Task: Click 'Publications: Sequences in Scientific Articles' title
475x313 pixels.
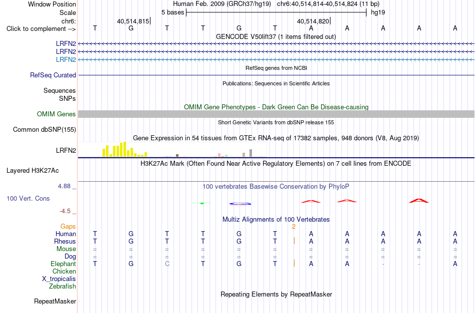Action: click(x=276, y=83)
